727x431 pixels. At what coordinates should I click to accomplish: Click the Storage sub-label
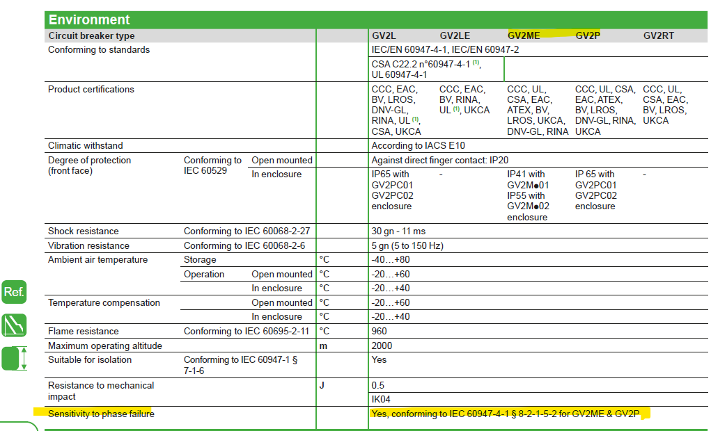[200, 260]
